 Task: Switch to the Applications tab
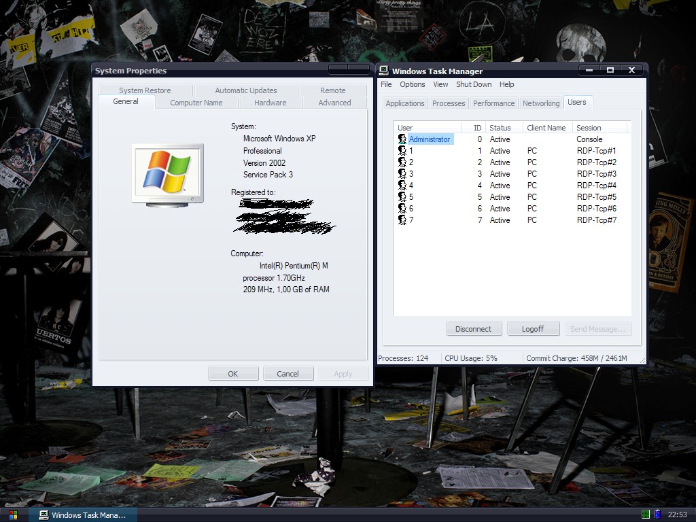point(405,103)
